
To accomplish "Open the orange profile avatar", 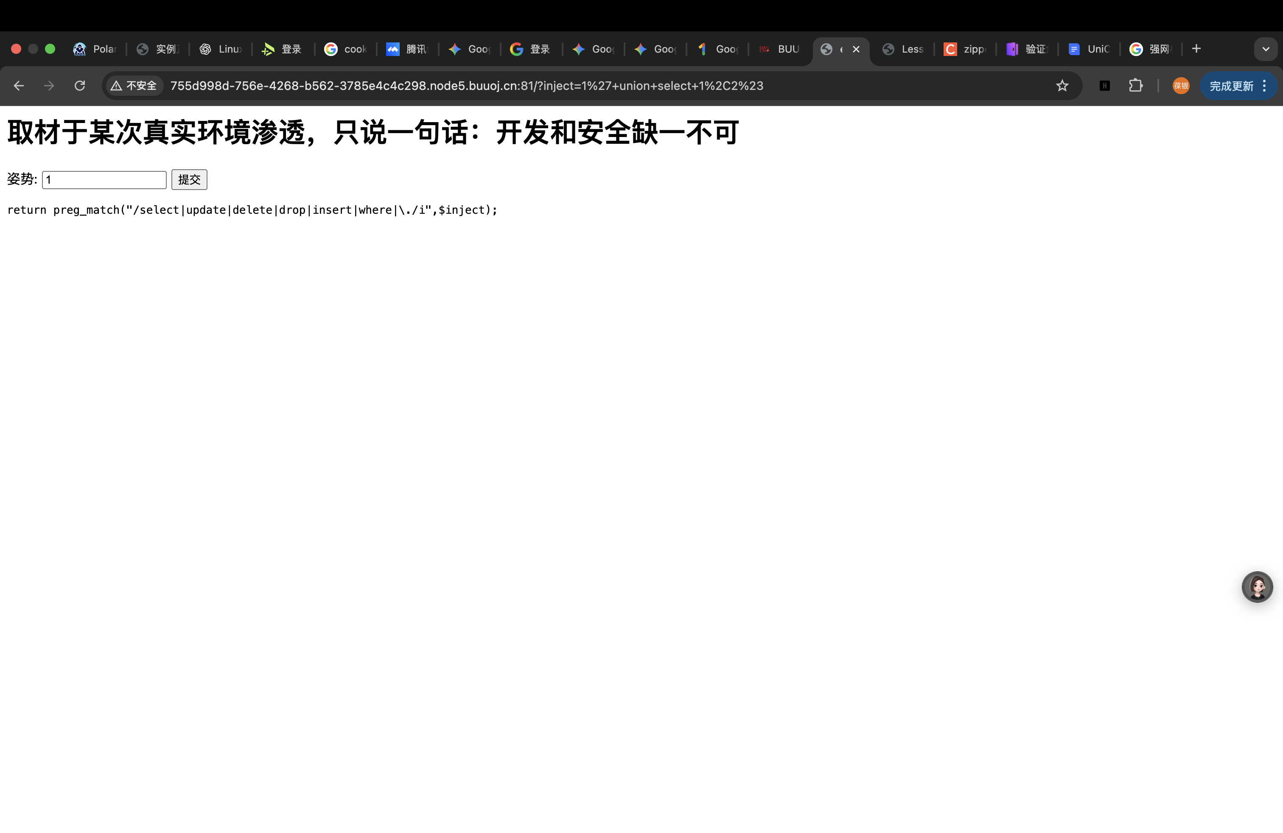I will [x=1181, y=86].
